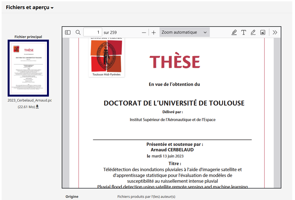Click the 'Délivré par :' label

click(173, 112)
